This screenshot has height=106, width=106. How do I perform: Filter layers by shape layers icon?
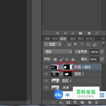(x=88, y=44)
